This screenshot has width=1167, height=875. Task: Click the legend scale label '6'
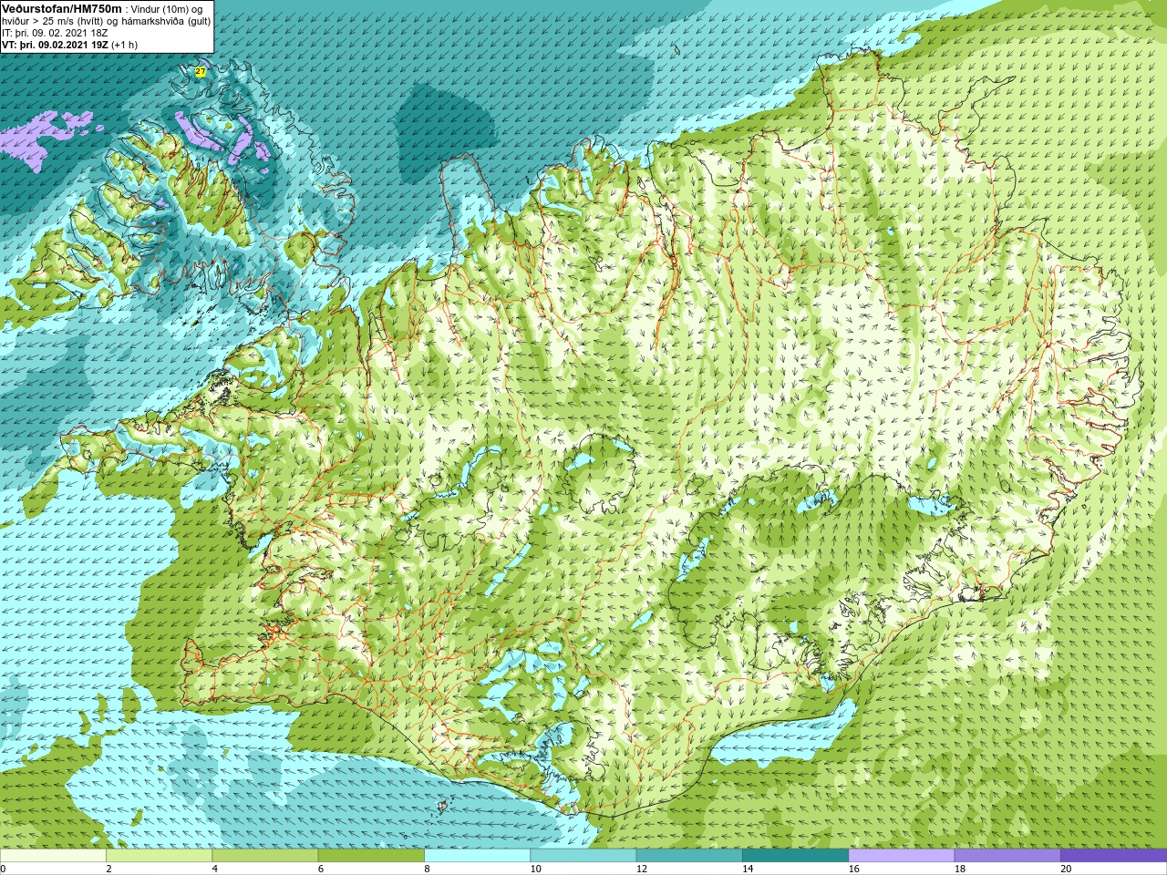coord(320,869)
